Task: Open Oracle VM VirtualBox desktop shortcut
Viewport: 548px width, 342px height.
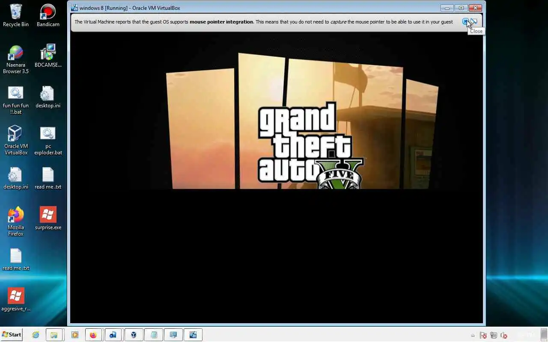Action: click(x=16, y=140)
